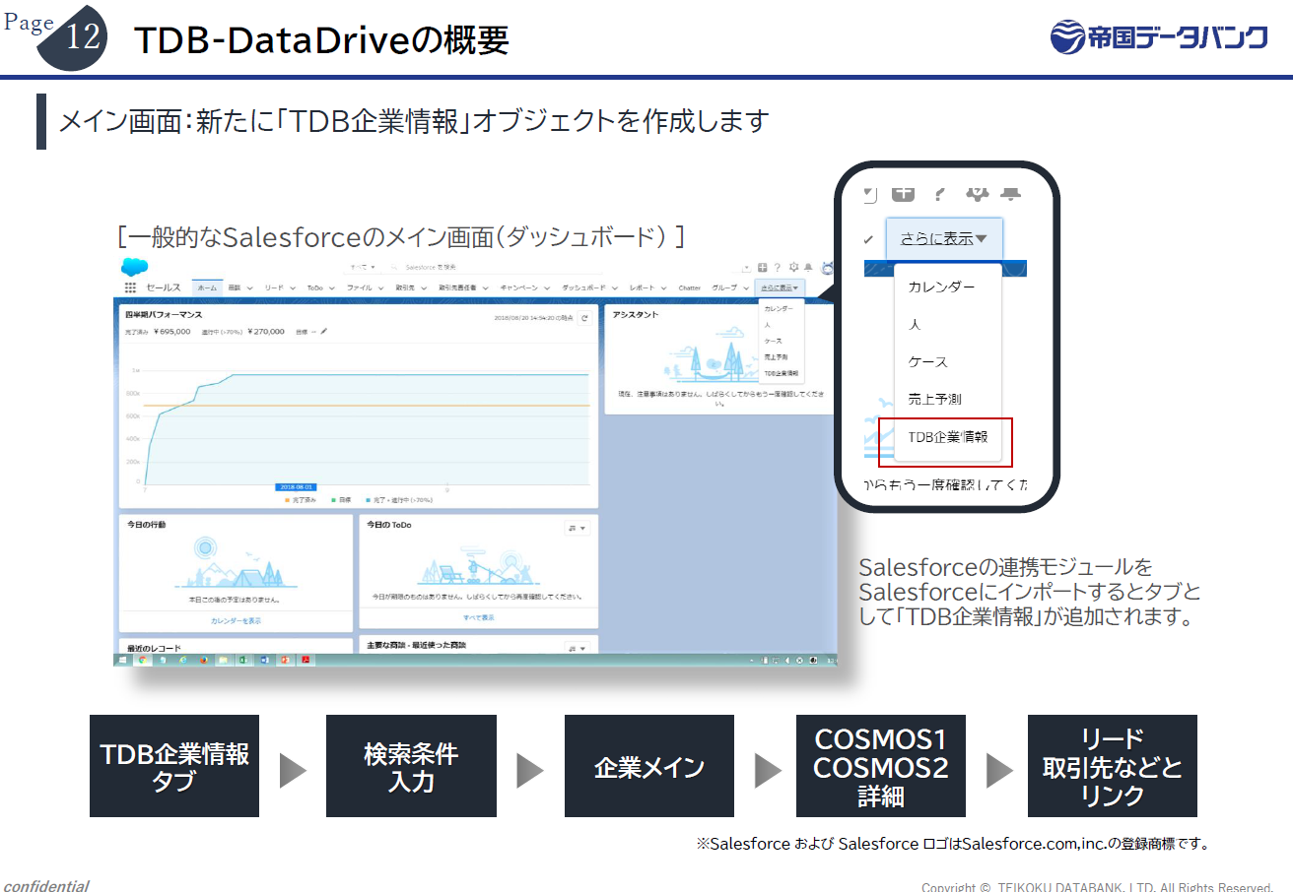Click the アシスタント panel heading
The height and width of the screenshot is (892, 1293).
636,315
